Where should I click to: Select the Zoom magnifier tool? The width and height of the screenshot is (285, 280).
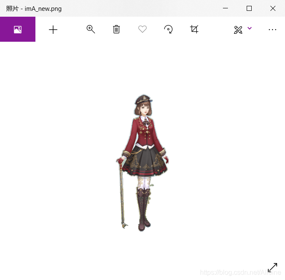click(x=91, y=29)
